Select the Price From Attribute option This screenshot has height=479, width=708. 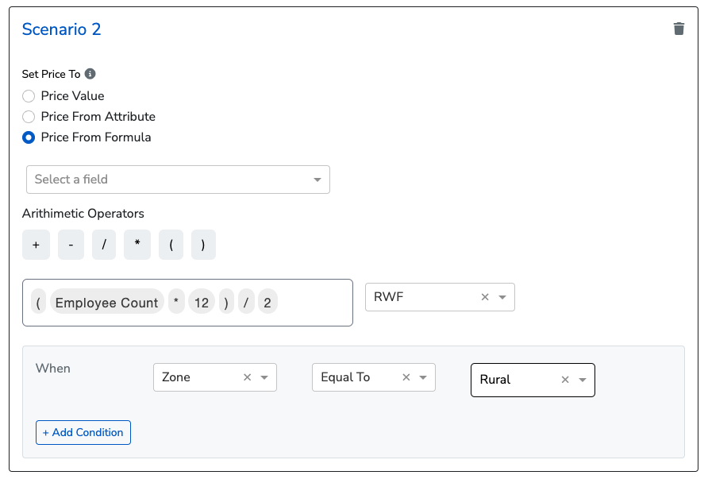point(29,117)
